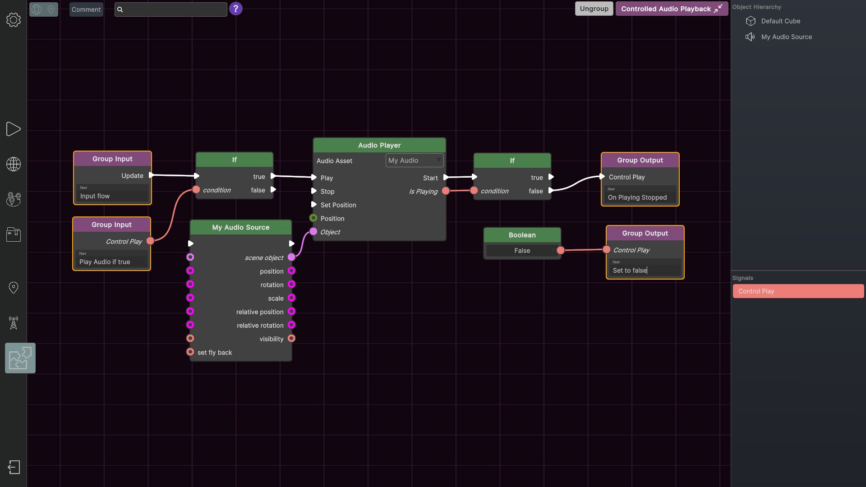
Task: Open the globe/world panel icon
Action: click(x=13, y=164)
